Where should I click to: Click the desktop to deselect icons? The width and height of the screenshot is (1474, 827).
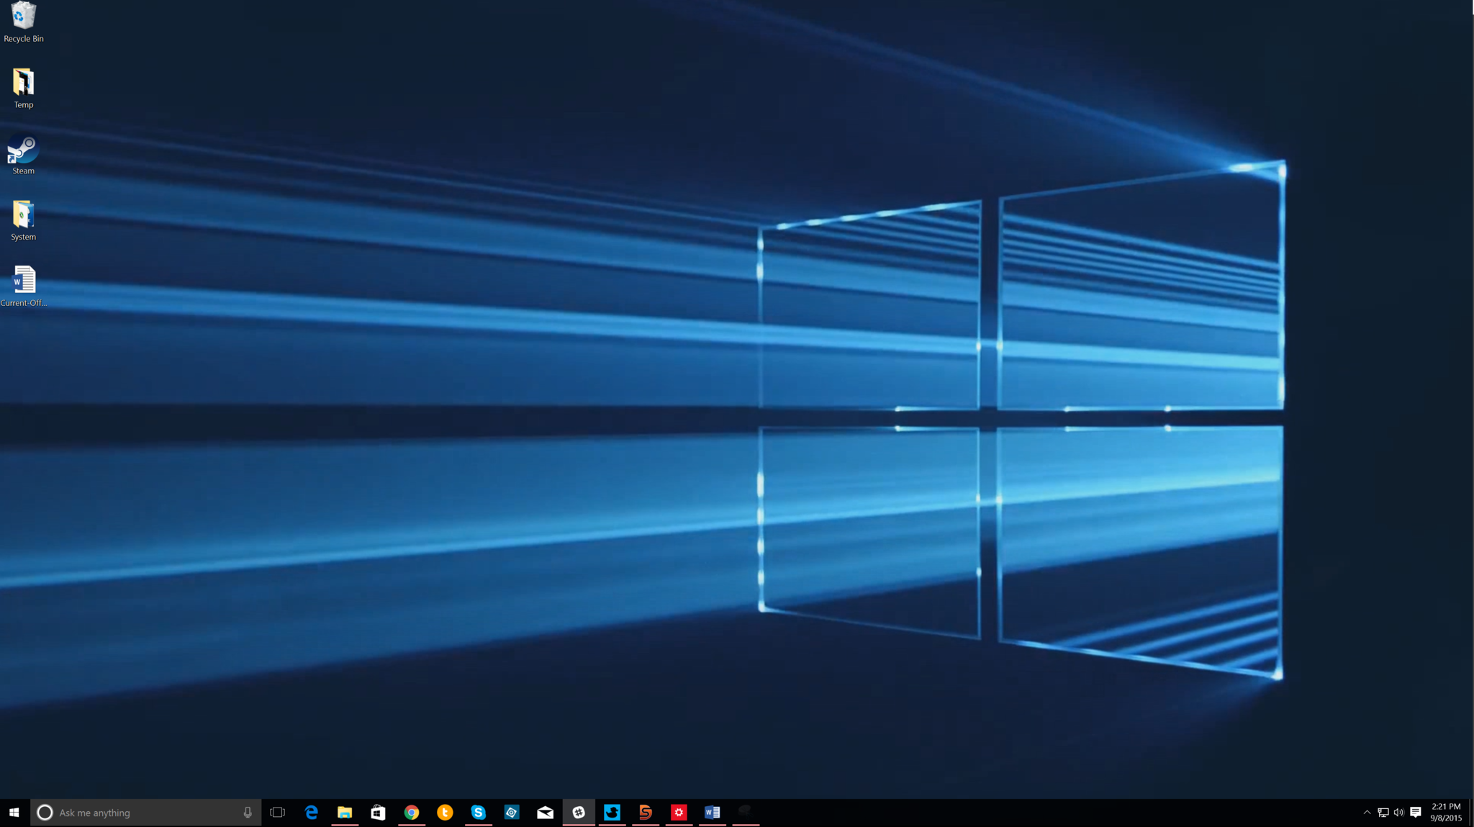click(737, 405)
